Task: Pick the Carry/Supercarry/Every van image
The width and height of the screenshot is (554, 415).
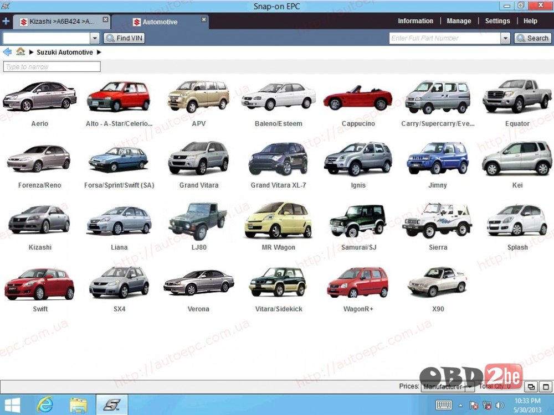Action: (x=438, y=97)
